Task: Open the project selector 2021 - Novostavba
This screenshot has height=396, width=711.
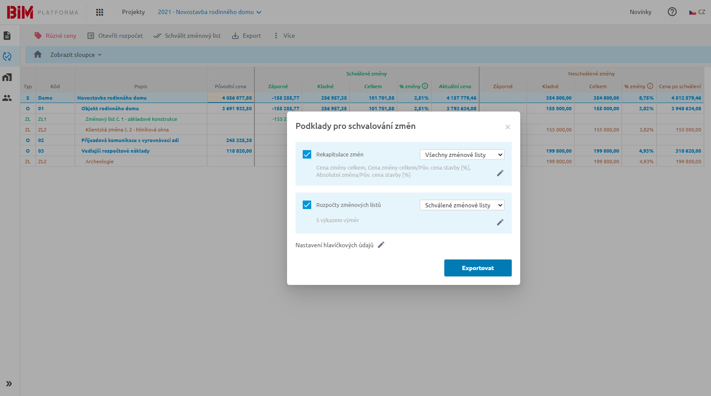Action: click(x=209, y=12)
